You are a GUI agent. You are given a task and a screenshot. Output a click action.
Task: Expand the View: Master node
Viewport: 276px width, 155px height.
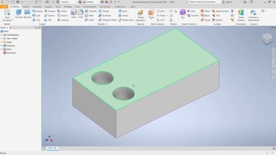click(x=2, y=38)
